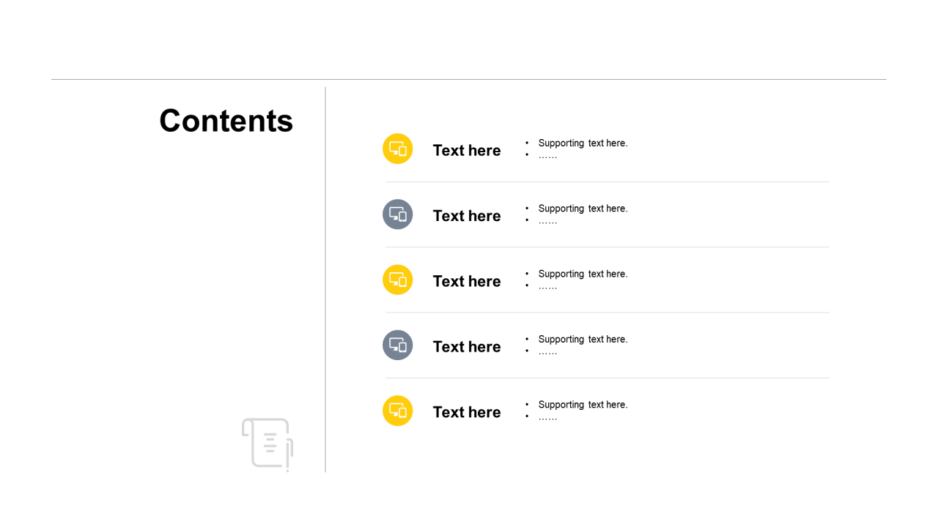This screenshot has width=938, height=527.
Task: Select the third Text here heading
Action: pos(467,281)
